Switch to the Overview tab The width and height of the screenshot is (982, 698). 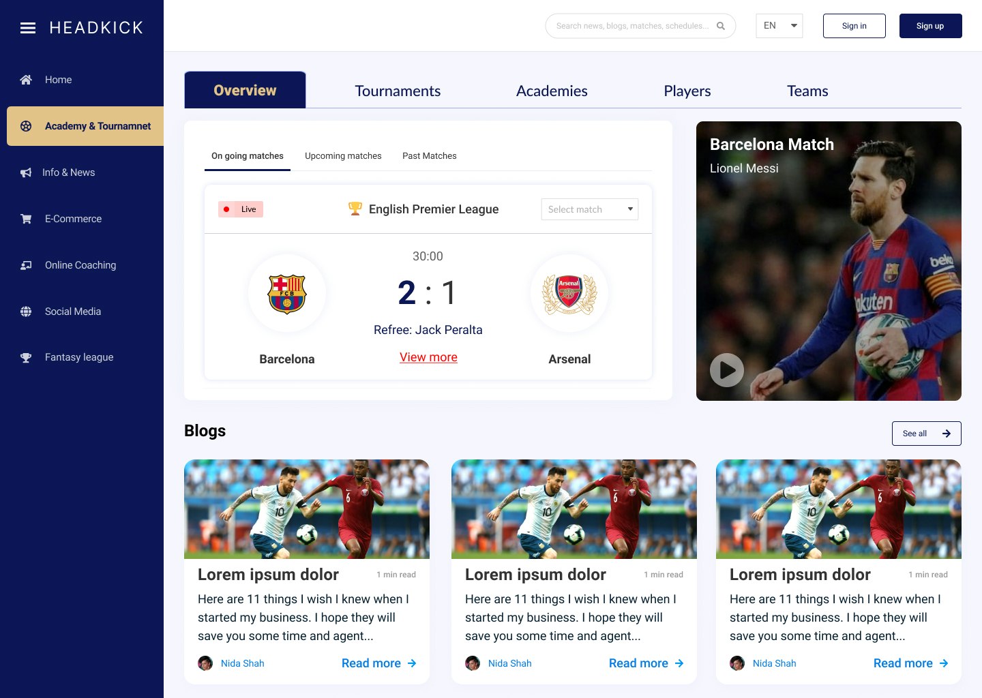pyautogui.click(x=245, y=90)
